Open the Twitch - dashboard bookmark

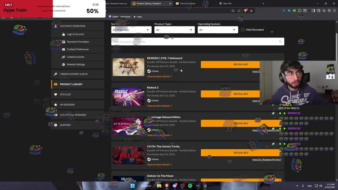point(120,17)
